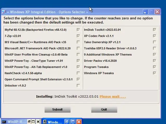Toggle XP Codec Pack v2.1.1 checkbox

[155, 36]
